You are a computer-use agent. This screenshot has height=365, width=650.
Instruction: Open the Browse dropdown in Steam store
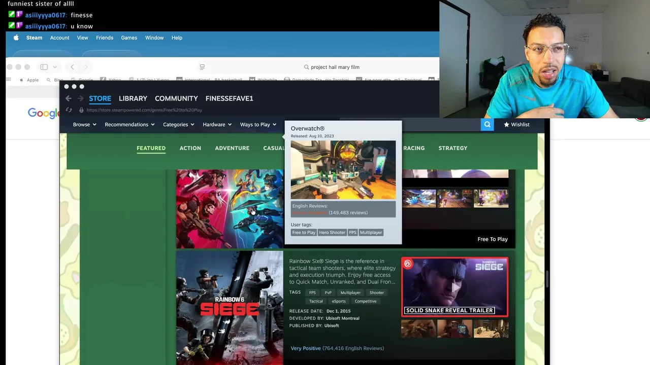coord(84,124)
